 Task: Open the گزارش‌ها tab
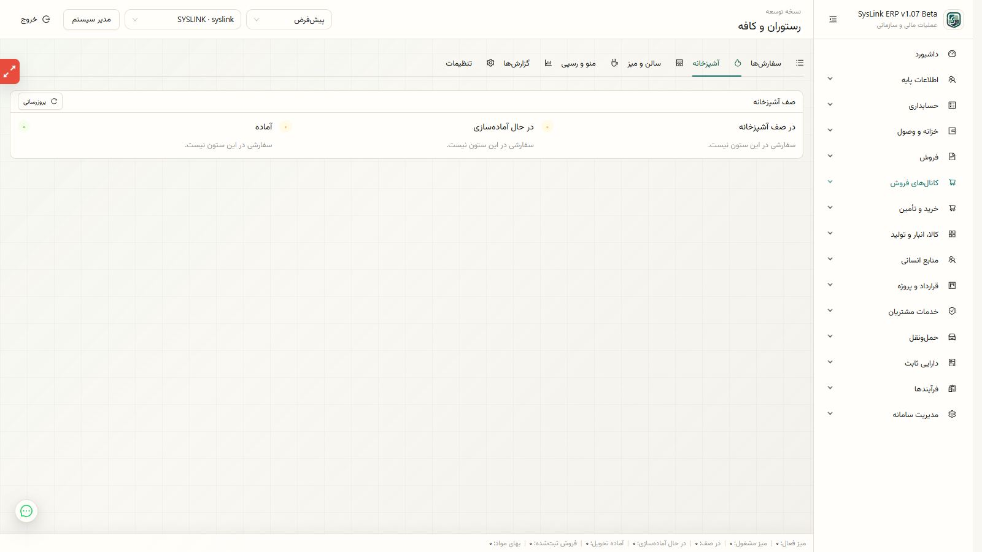tap(528, 63)
